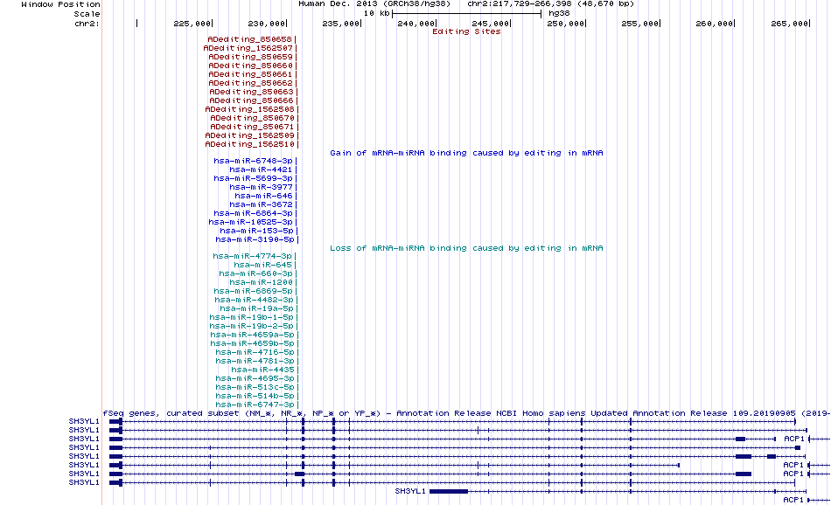Click the 260,000 ruler position
The height and width of the screenshot is (505, 831).
tap(715, 24)
